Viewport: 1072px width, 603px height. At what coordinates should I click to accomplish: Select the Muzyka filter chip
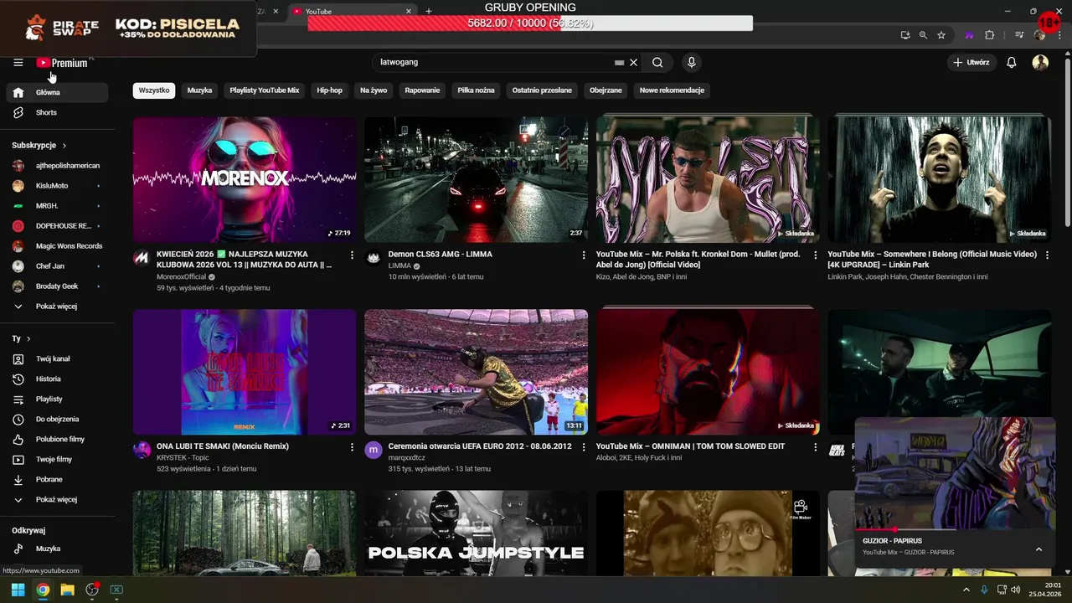[199, 90]
